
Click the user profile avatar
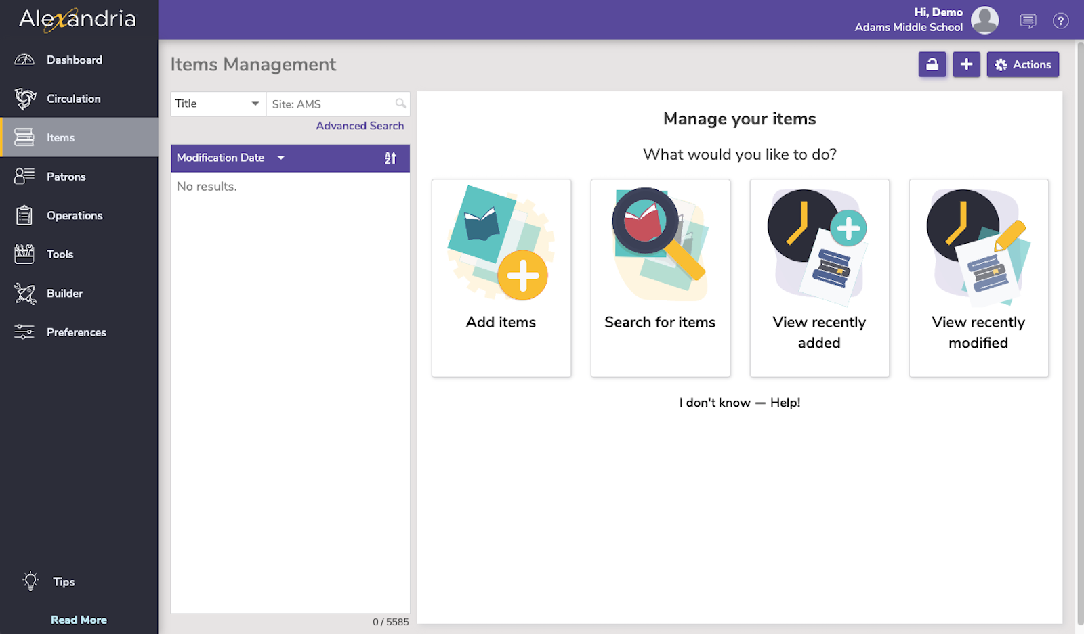[x=984, y=20]
